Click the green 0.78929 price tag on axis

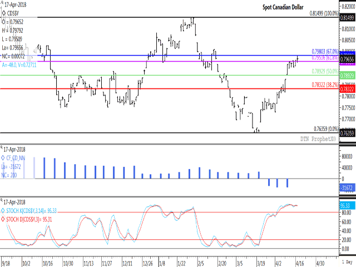coord(347,76)
